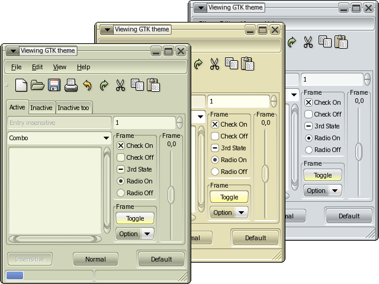Switch to the Inactive tab
The image size is (379, 284).
coord(41,108)
